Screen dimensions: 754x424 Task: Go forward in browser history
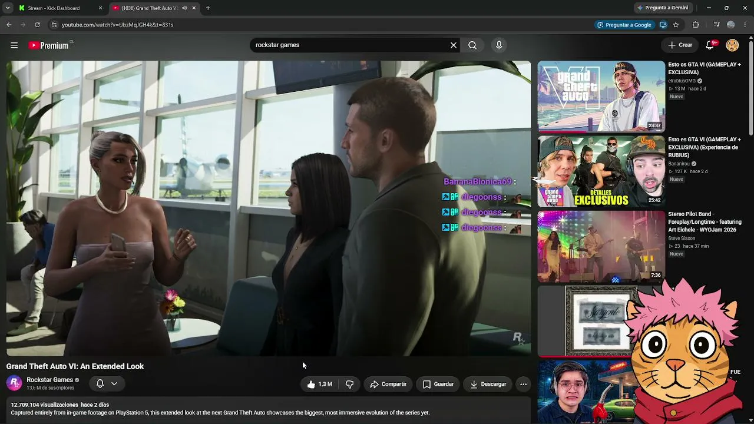click(x=23, y=25)
